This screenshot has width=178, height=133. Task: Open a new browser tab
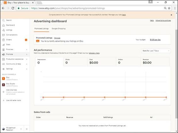(x=39, y=3)
